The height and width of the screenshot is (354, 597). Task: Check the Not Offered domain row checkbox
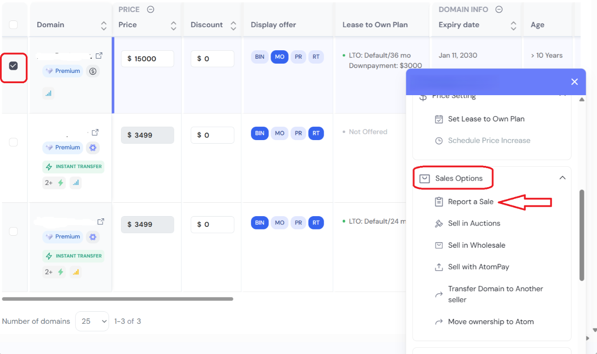pyautogui.click(x=13, y=142)
